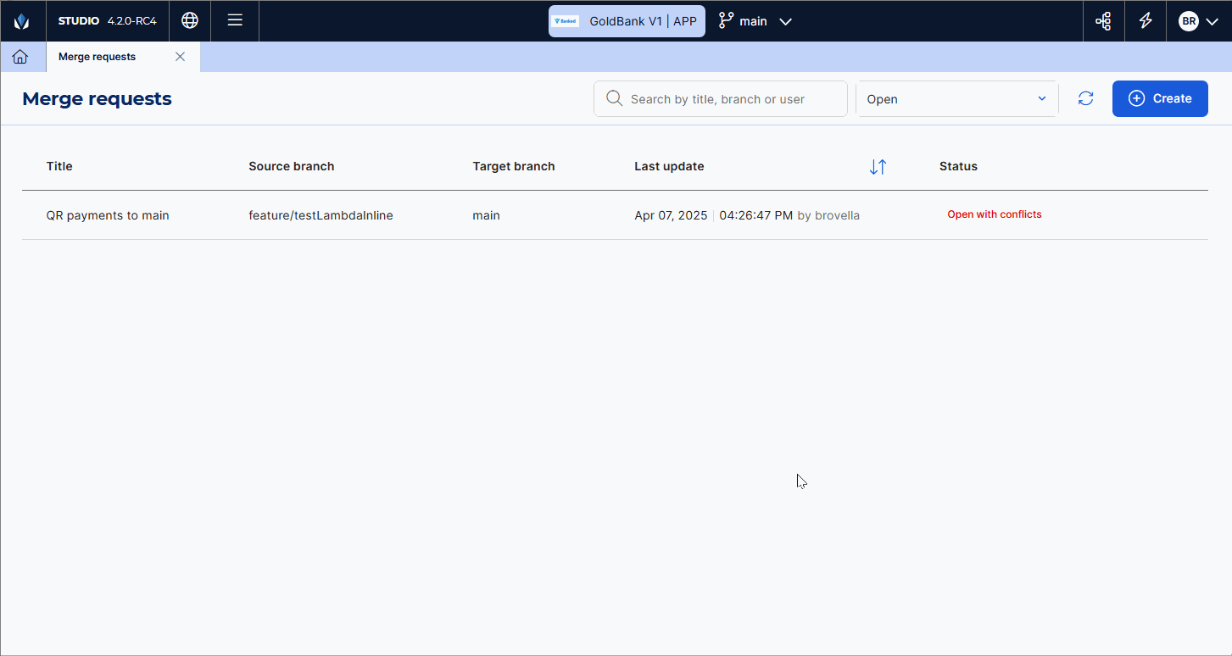1232x656 pixels.
Task: Open the dependency tree icon
Action: pos(1103,21)
